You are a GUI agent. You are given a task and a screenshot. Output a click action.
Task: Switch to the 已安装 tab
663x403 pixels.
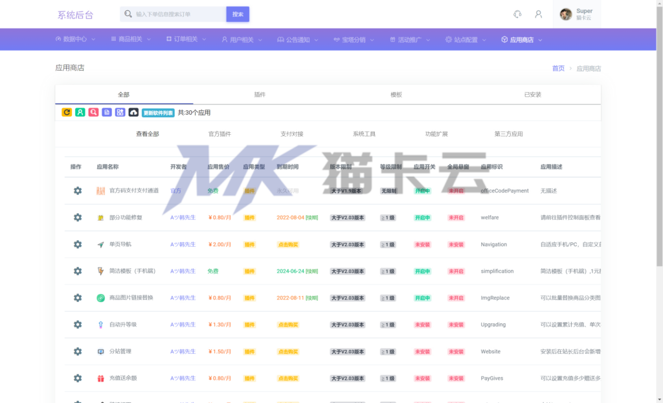pos(533,95)
